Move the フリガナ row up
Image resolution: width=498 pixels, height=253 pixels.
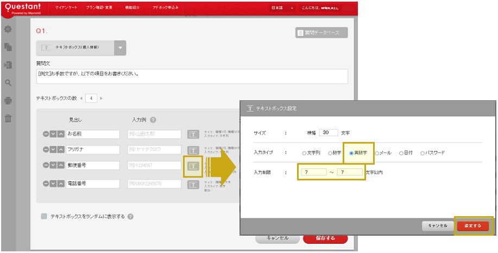point(61,150)
